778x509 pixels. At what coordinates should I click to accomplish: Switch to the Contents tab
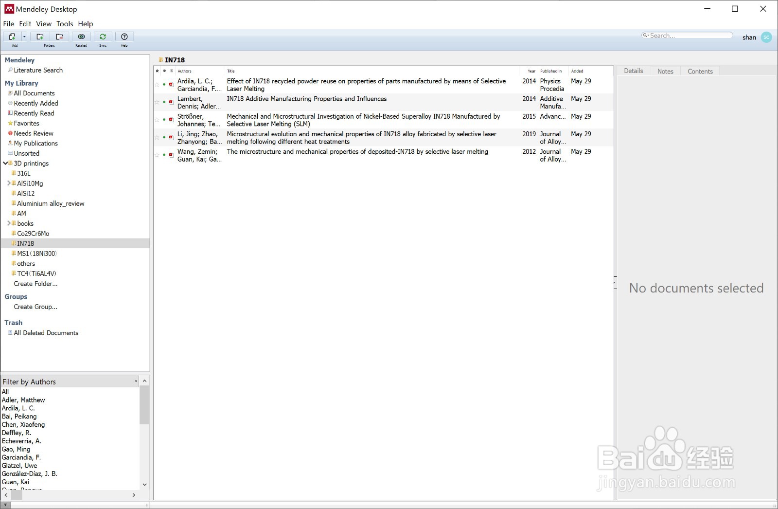tap(700, 71)
